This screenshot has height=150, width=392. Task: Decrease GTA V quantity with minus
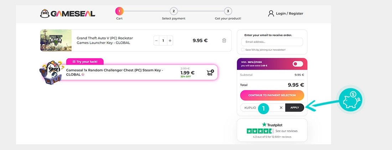[x=156, y=40]
